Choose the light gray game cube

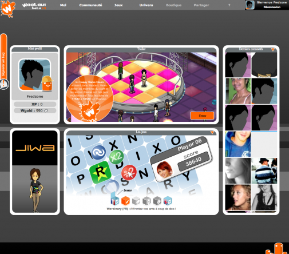[x=136, y=201]
